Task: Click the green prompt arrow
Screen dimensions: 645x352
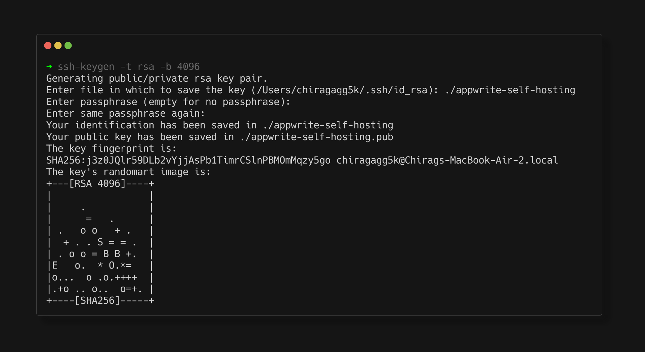Action: (x=49, y=67)
